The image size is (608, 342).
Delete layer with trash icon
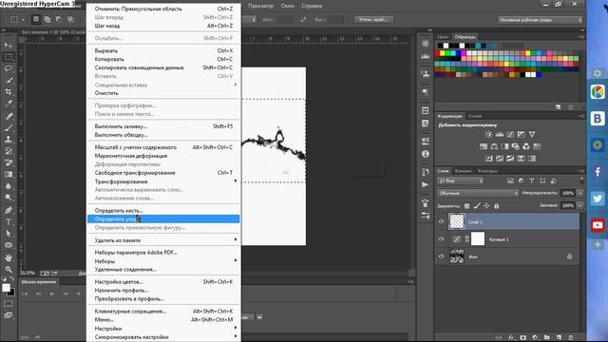[570, 338]
